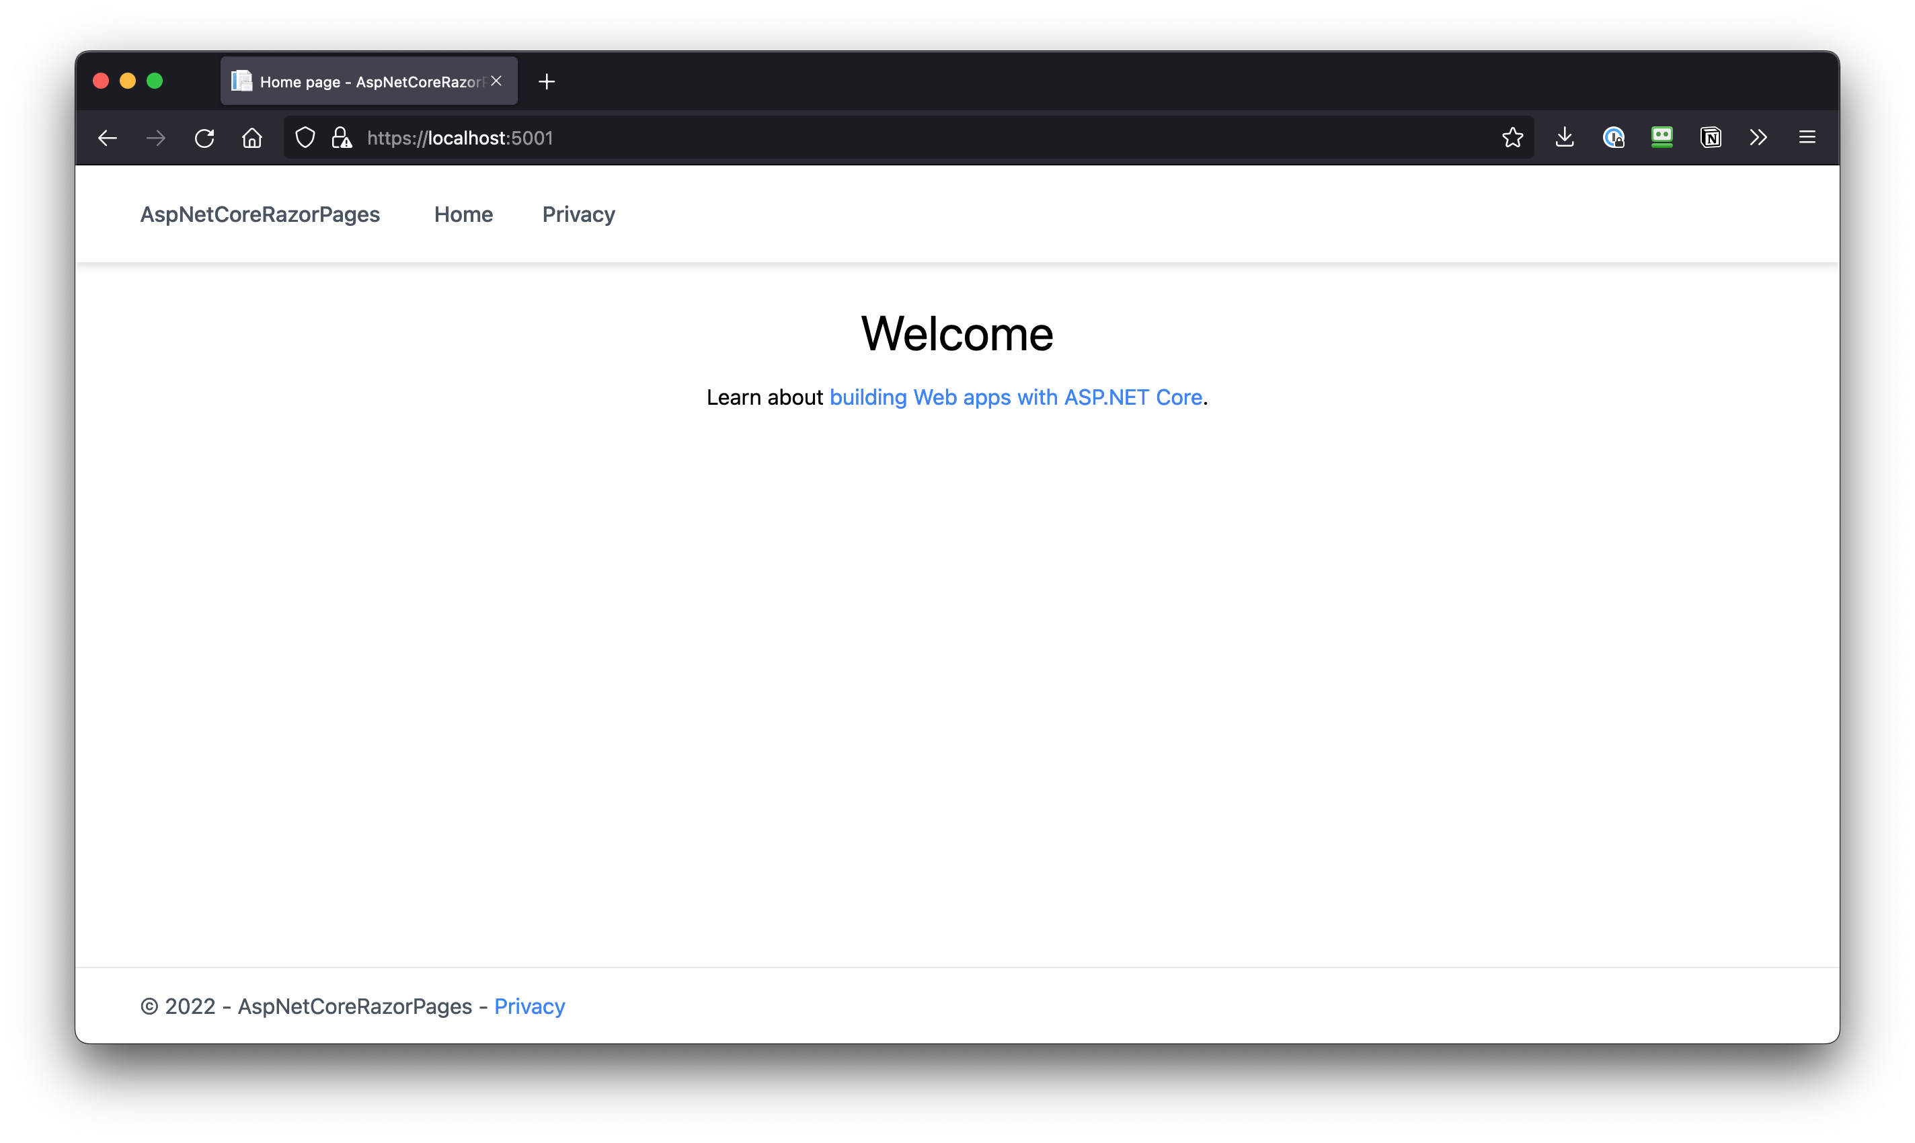Click the forward navigation arrow
This screenshot has width=1915, height=1143.
pyautogui.click(x=155, y=138)
